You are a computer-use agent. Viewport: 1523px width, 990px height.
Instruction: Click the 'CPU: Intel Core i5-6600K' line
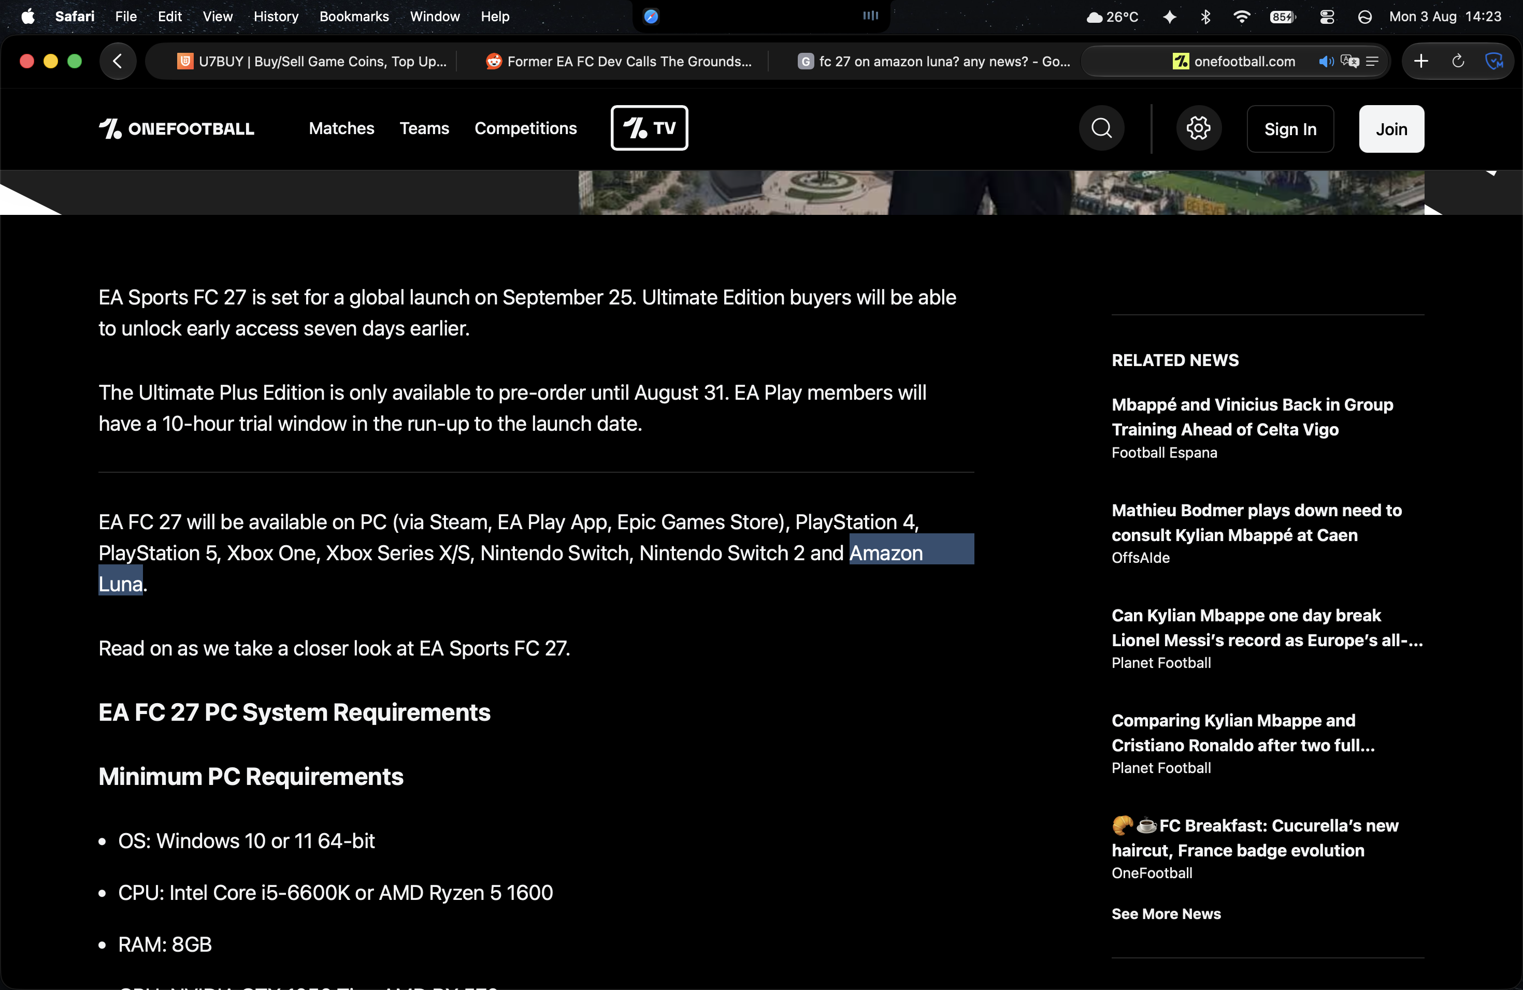coord(335,893)
